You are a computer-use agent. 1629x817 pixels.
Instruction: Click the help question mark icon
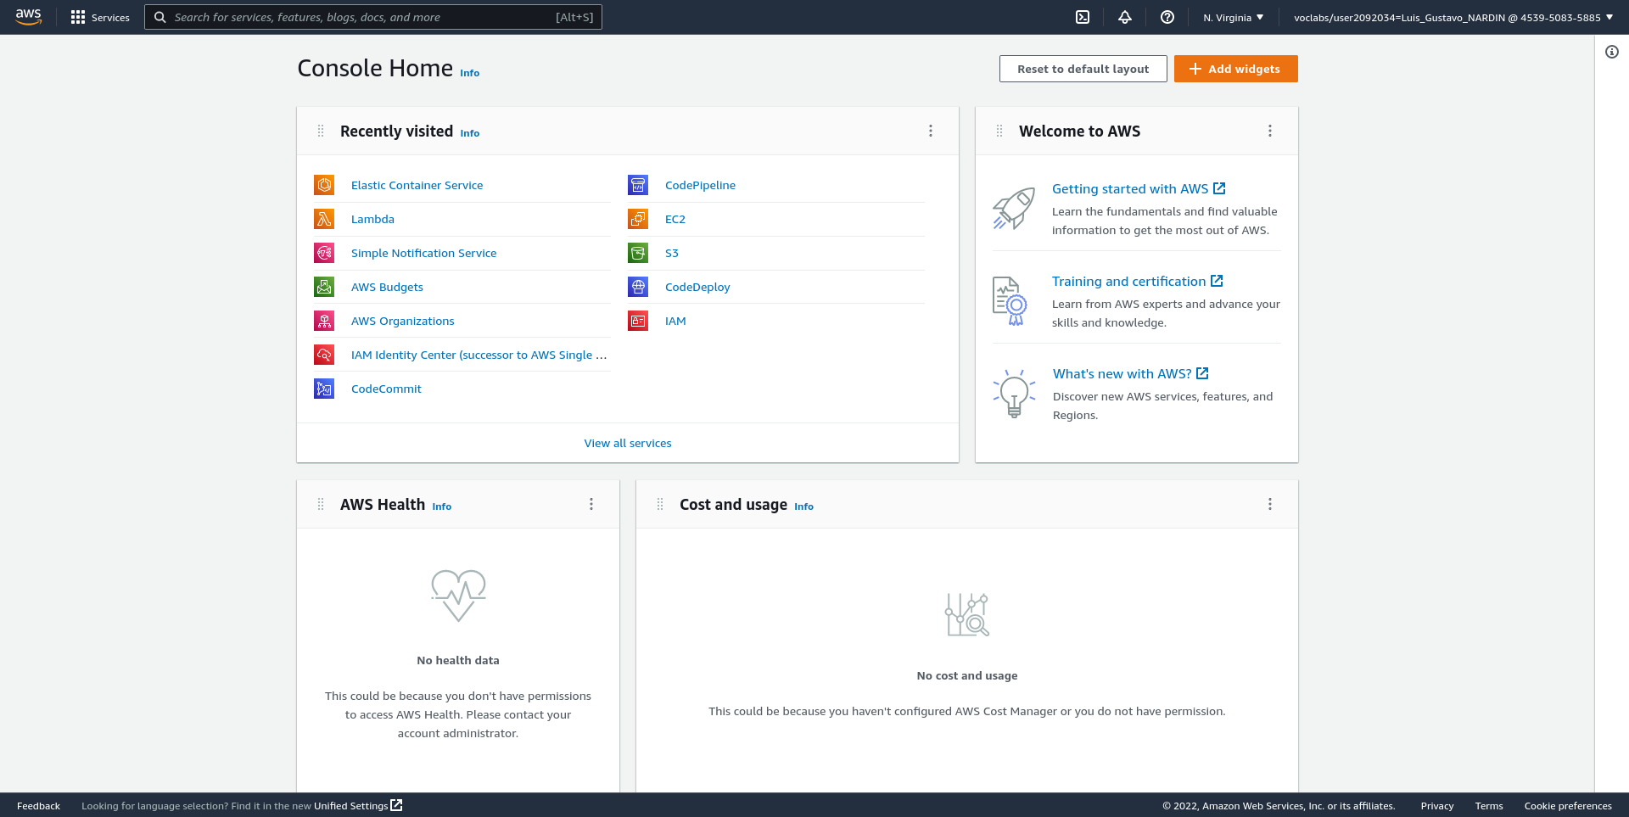click(x=1167, y=17)
